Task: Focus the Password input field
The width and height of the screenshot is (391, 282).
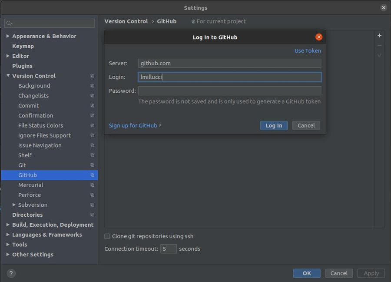Action: 229,91
